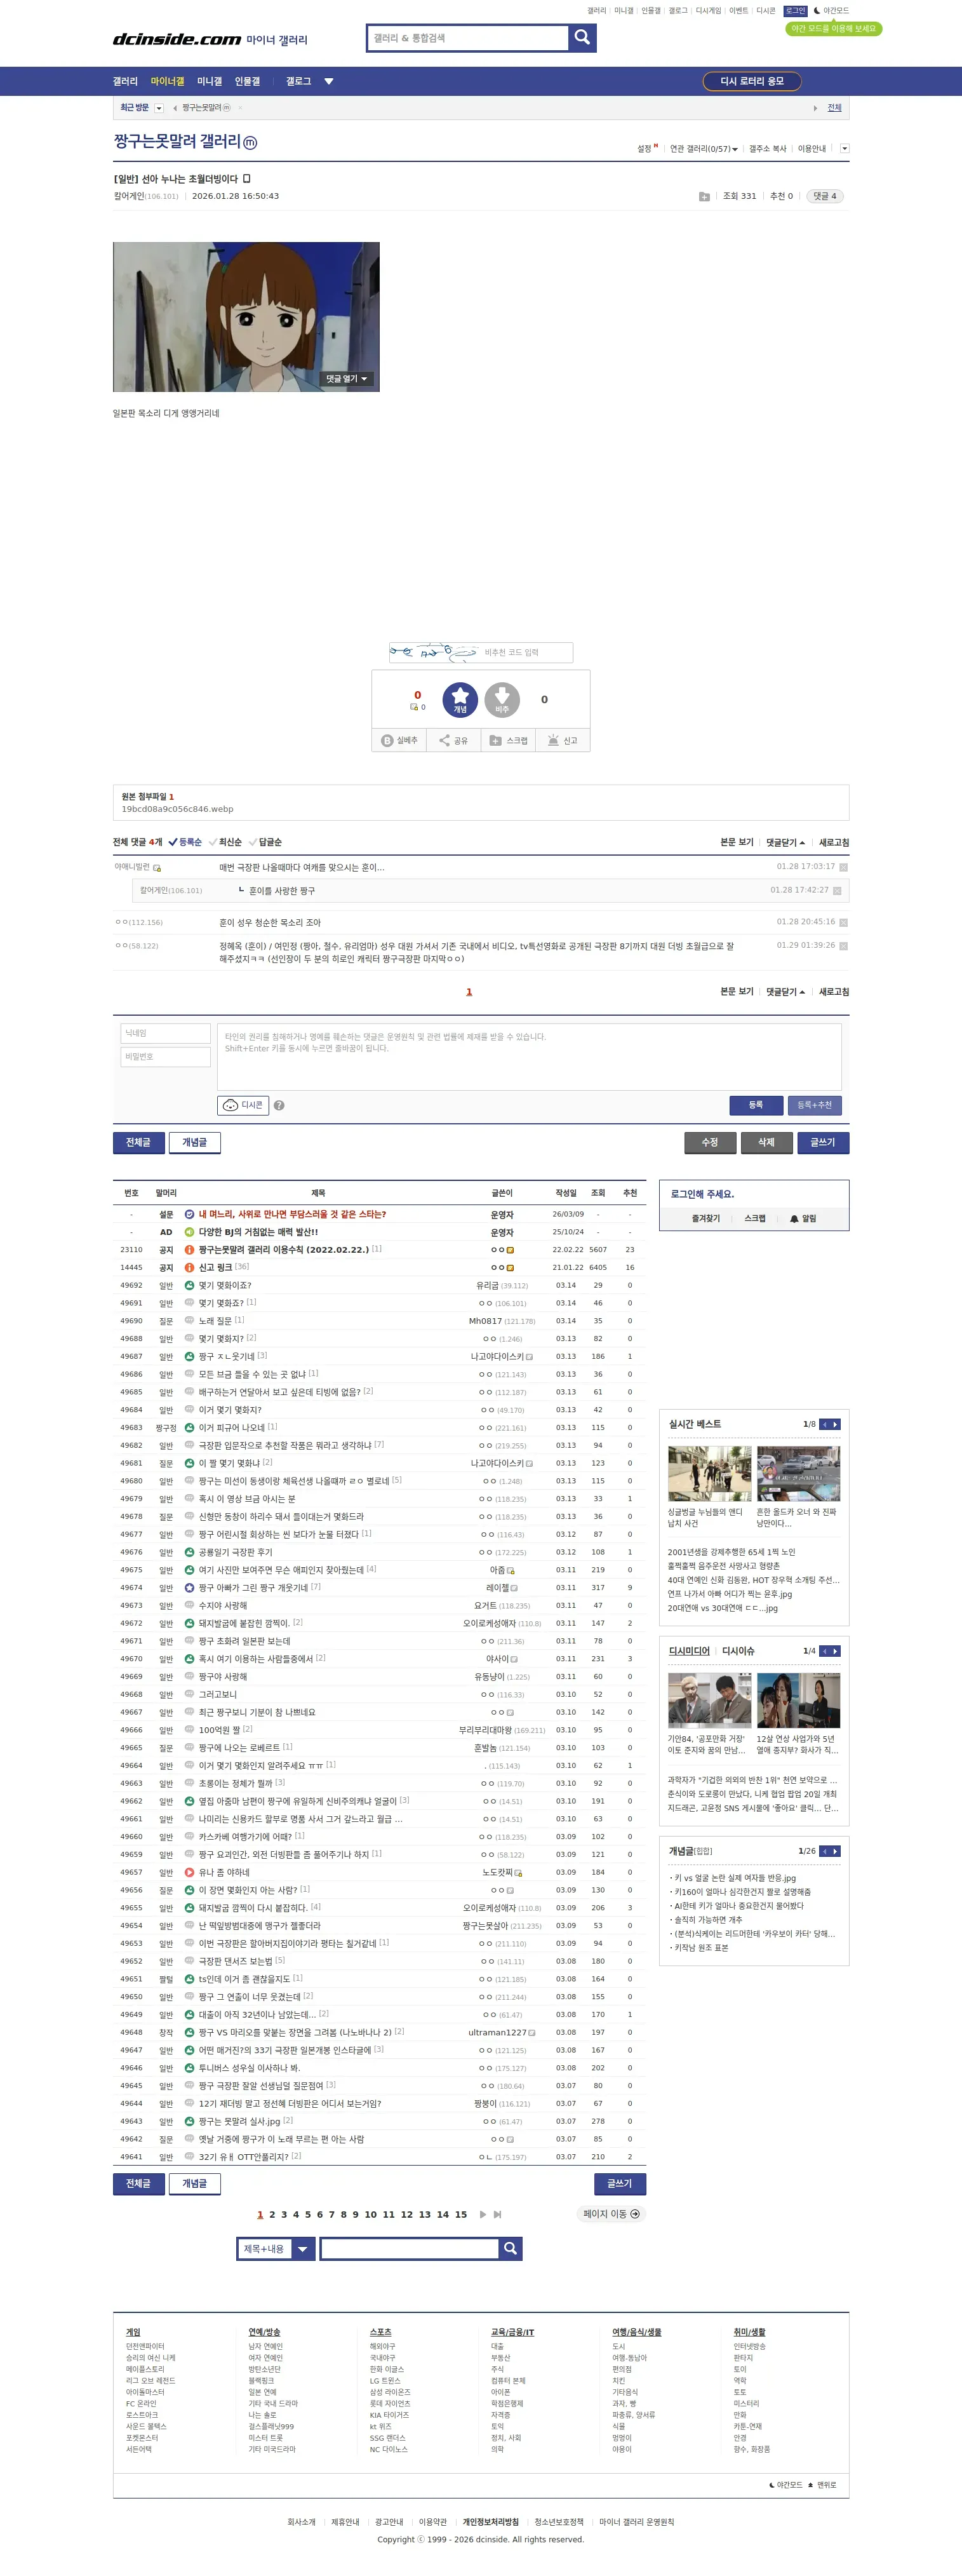
Task: Open the 미니갤 tab in nav bar
Action: pos(210,81)
